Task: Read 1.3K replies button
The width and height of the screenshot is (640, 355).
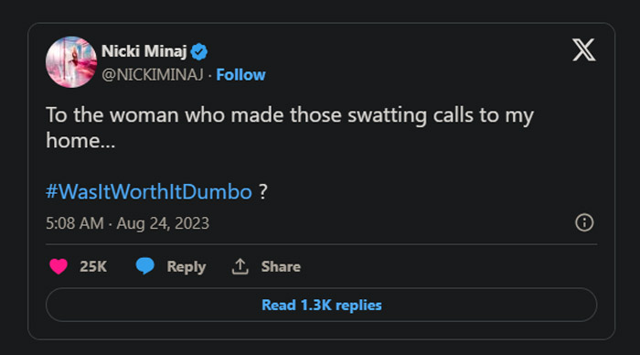Action: [321, 305]
